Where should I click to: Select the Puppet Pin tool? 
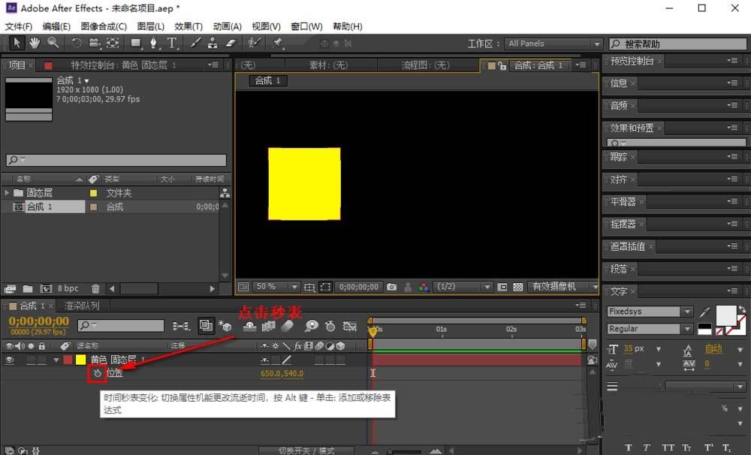(278, 44)
